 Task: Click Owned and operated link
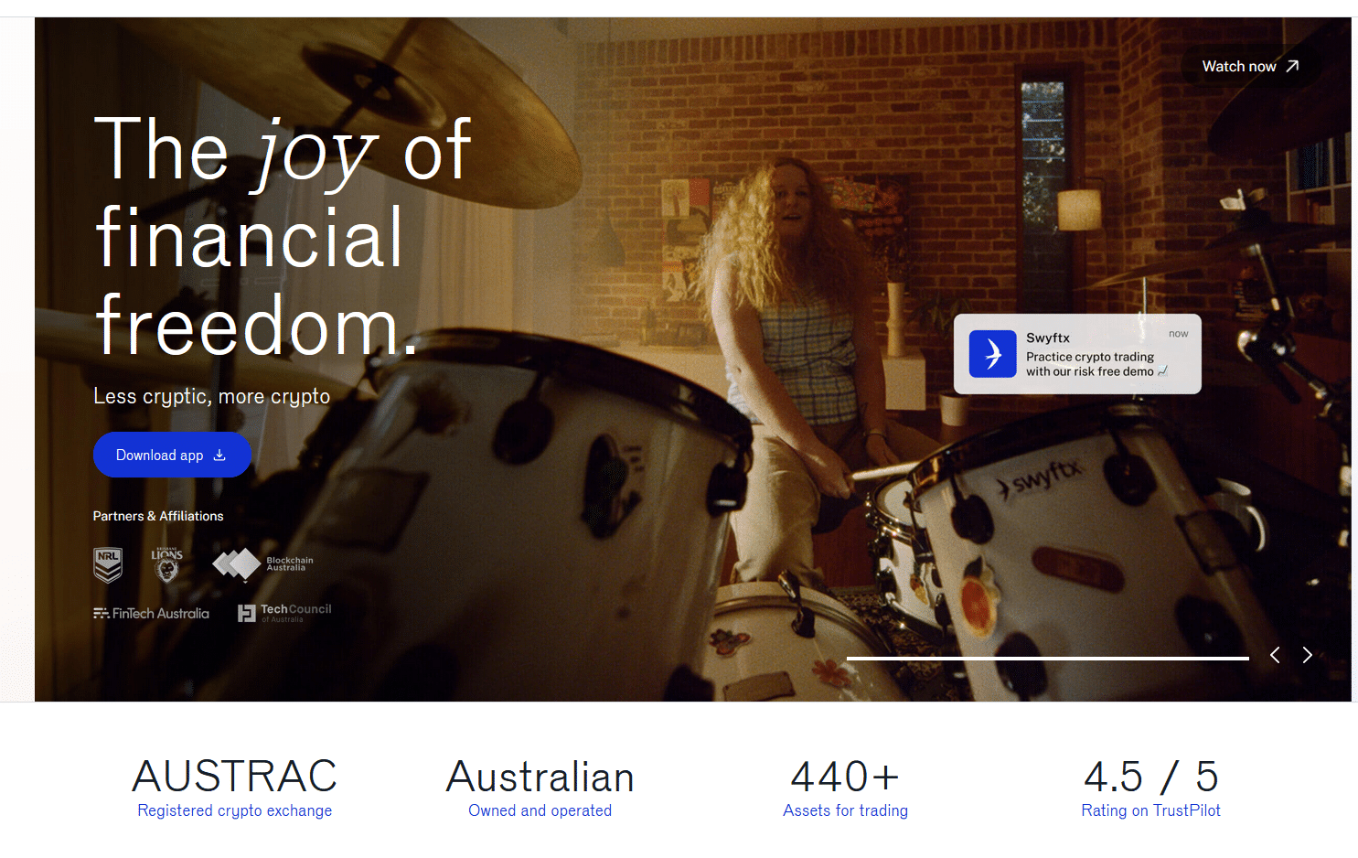click(x=540, y=810)
